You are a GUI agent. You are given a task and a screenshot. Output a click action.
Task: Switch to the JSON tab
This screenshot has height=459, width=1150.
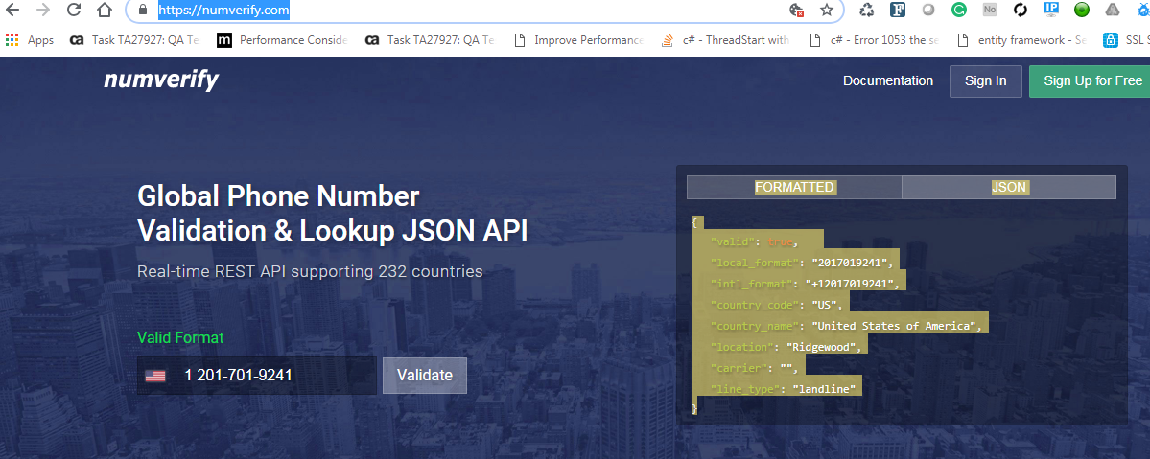tap(1008, 187)
